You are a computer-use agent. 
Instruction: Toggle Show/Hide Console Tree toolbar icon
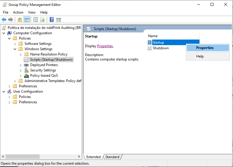click(27, 20)
